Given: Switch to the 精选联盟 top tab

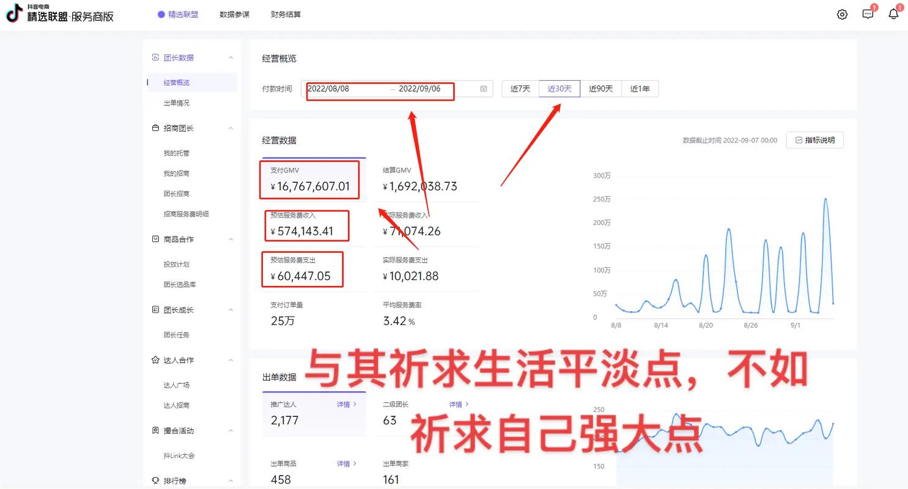Looking at the screenshot, I should [178, 14].
